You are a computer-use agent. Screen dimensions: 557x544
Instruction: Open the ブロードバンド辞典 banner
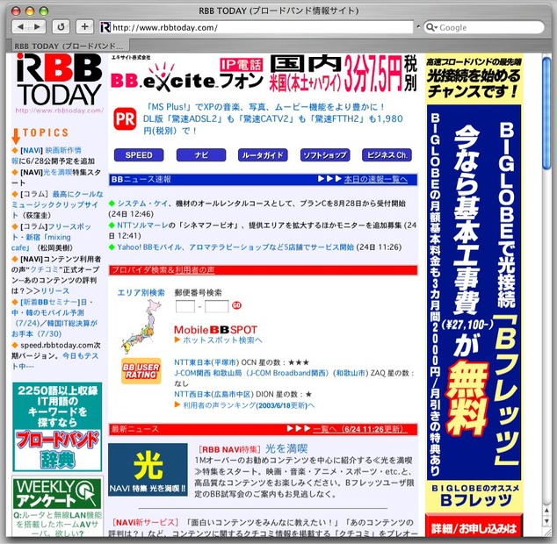pos(57,427)
